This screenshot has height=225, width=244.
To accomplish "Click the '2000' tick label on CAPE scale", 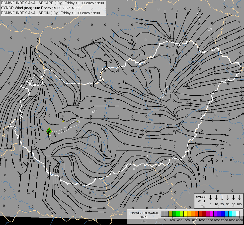I will (217, 220).
